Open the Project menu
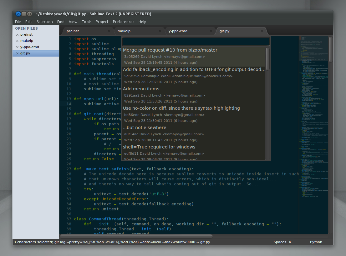The height and width of the screenshot is (256, 346). coord(102,22)
